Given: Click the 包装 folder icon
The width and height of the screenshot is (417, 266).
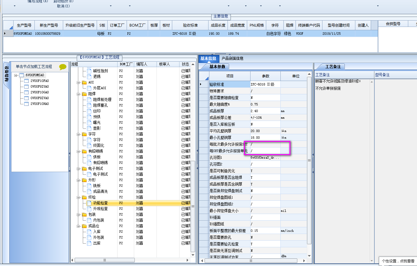Looking at the screenshot, I should tap(84, 214).
